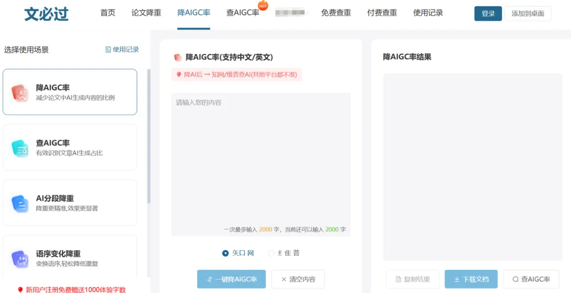Select the 查AIGC率 scenario card icon
571x293 pixels.
pyautogui.click(x=20, y=148)
